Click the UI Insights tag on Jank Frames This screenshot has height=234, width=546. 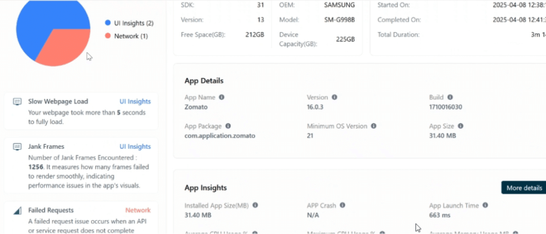tap(135, 147)
